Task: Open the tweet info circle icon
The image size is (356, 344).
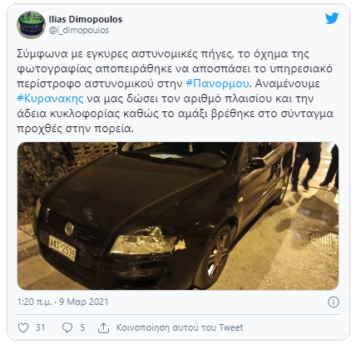Action: coord(334,302)
